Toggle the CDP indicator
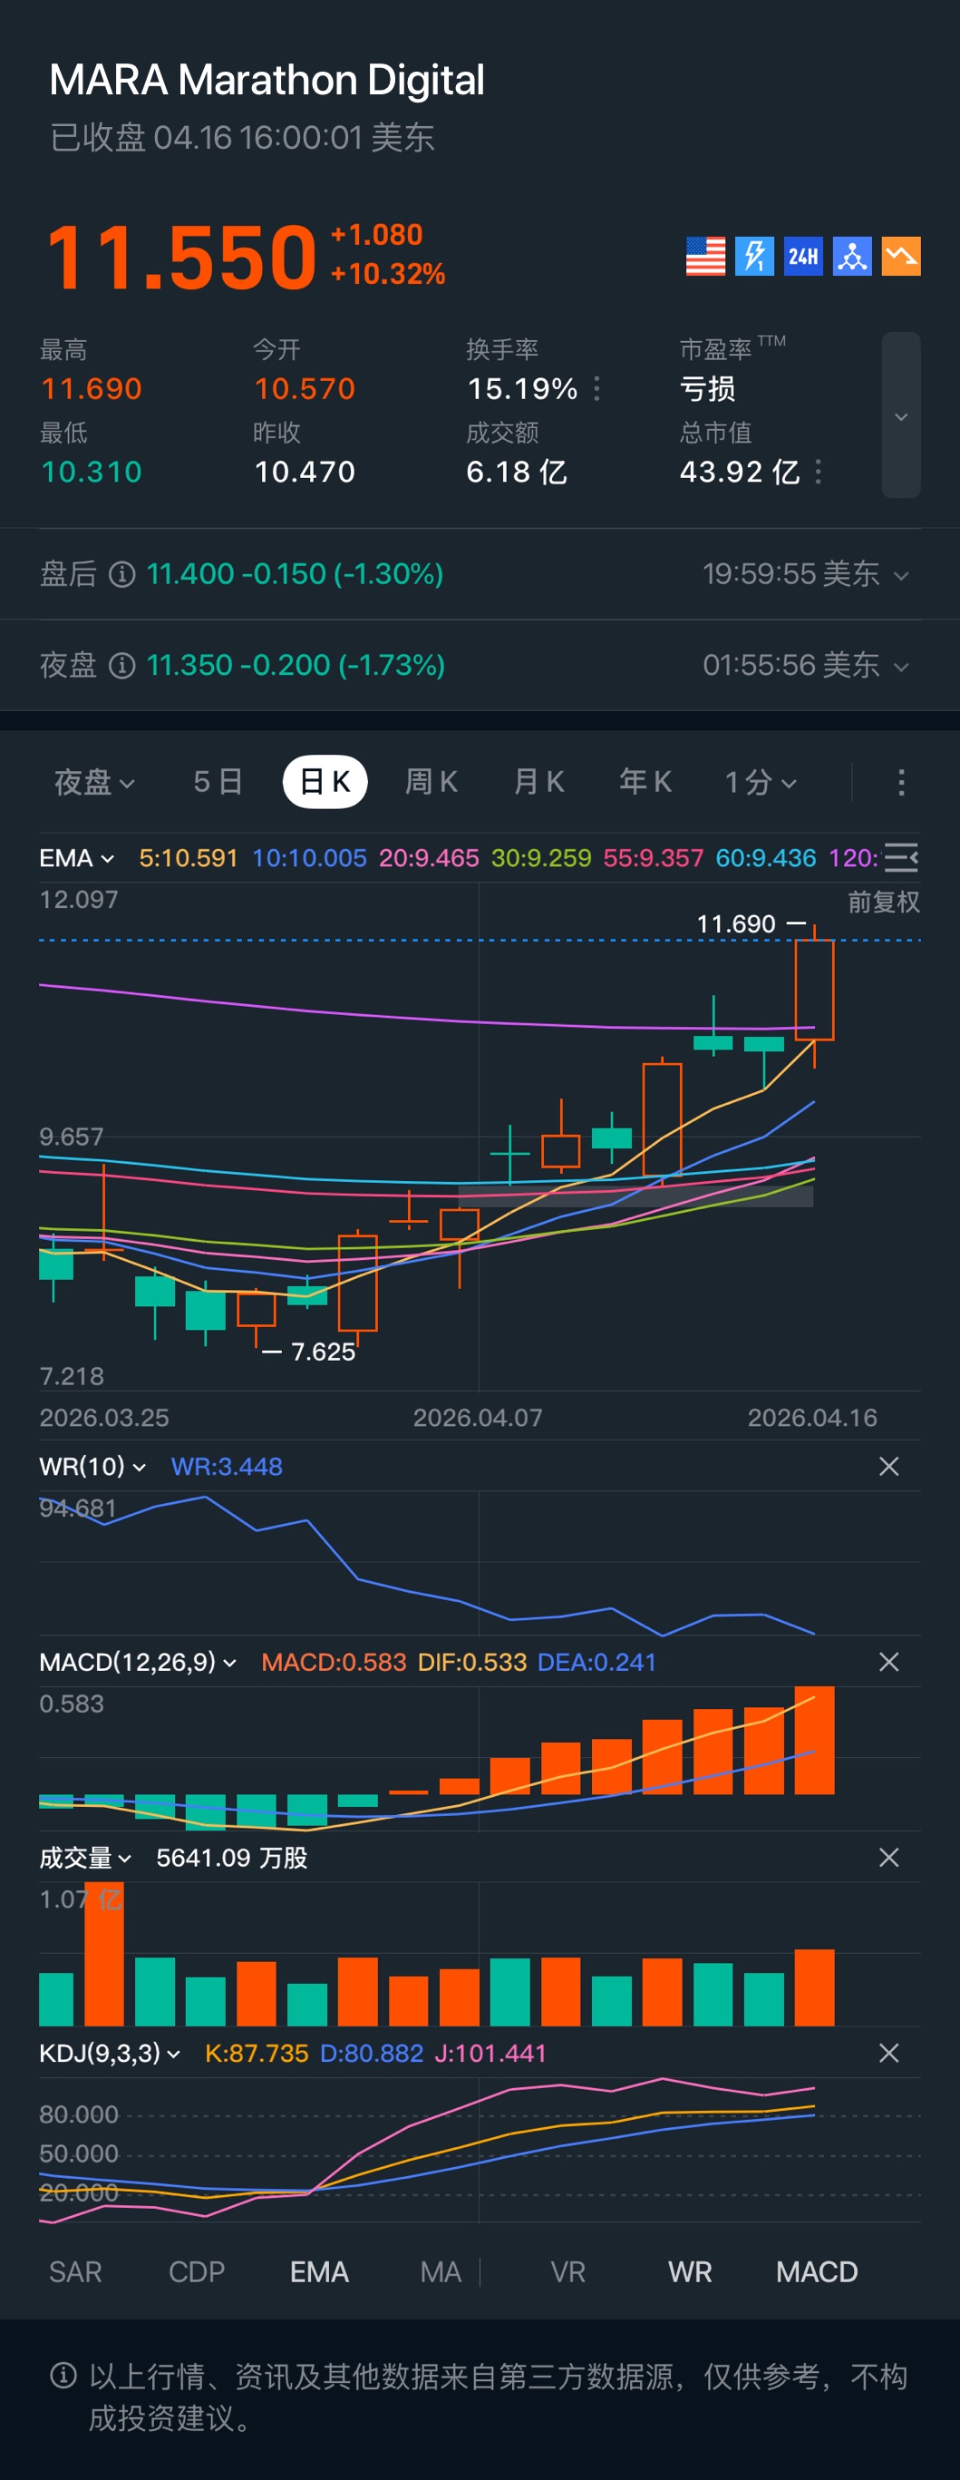Image resolution: width=960 pixels, height=2480 pixels. pyautogui.click(x=196, y=2272)
